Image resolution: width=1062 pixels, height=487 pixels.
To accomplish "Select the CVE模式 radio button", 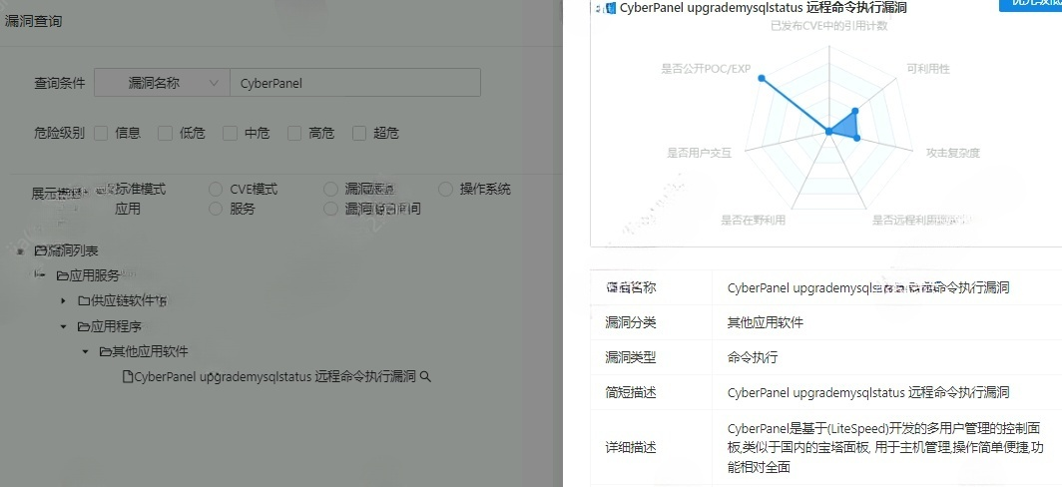I will pyautogui.click(x=216, y=189).
